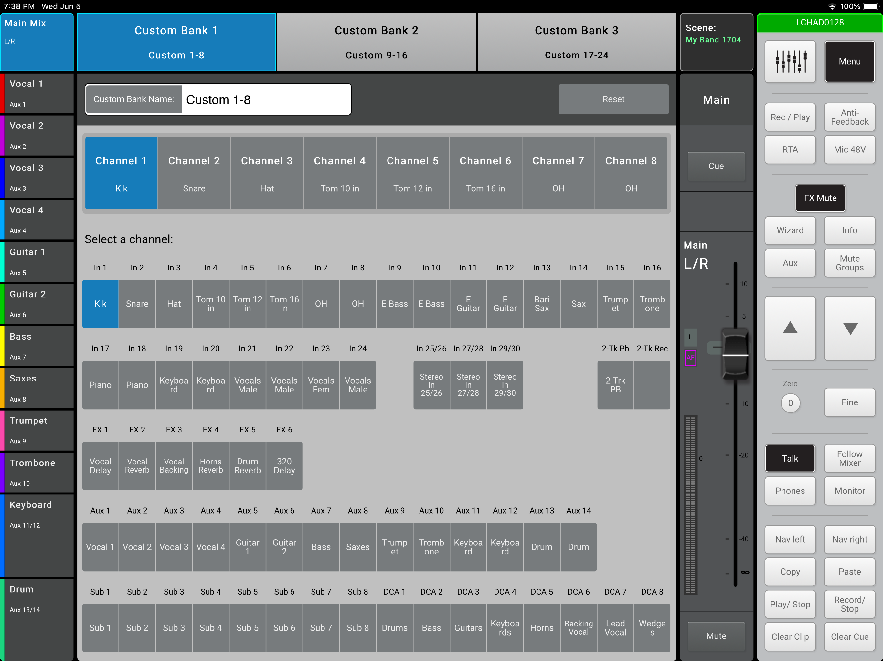Assign FX 6 320 Delay

point(284,466)
